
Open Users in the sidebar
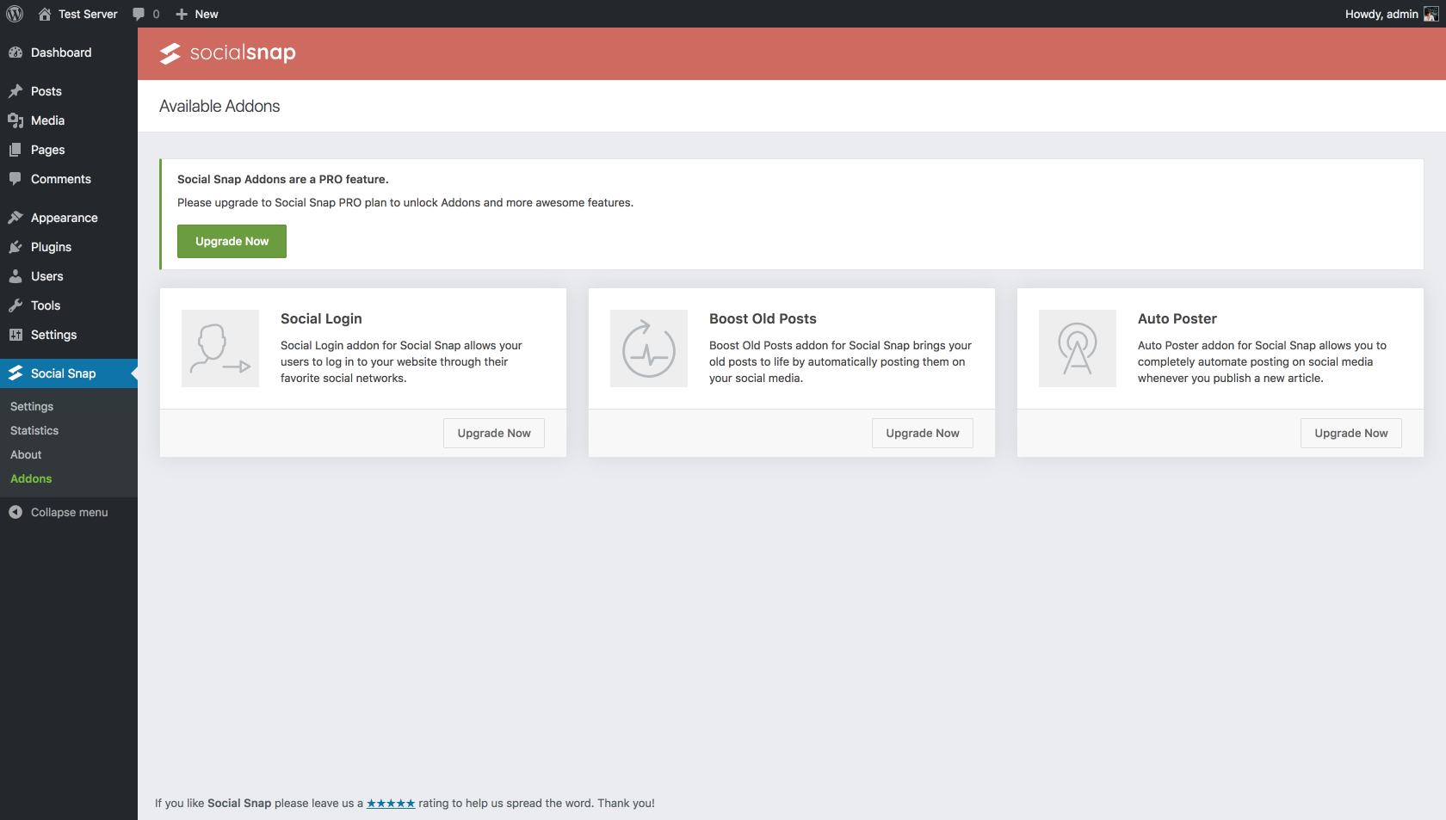point(69,276)
